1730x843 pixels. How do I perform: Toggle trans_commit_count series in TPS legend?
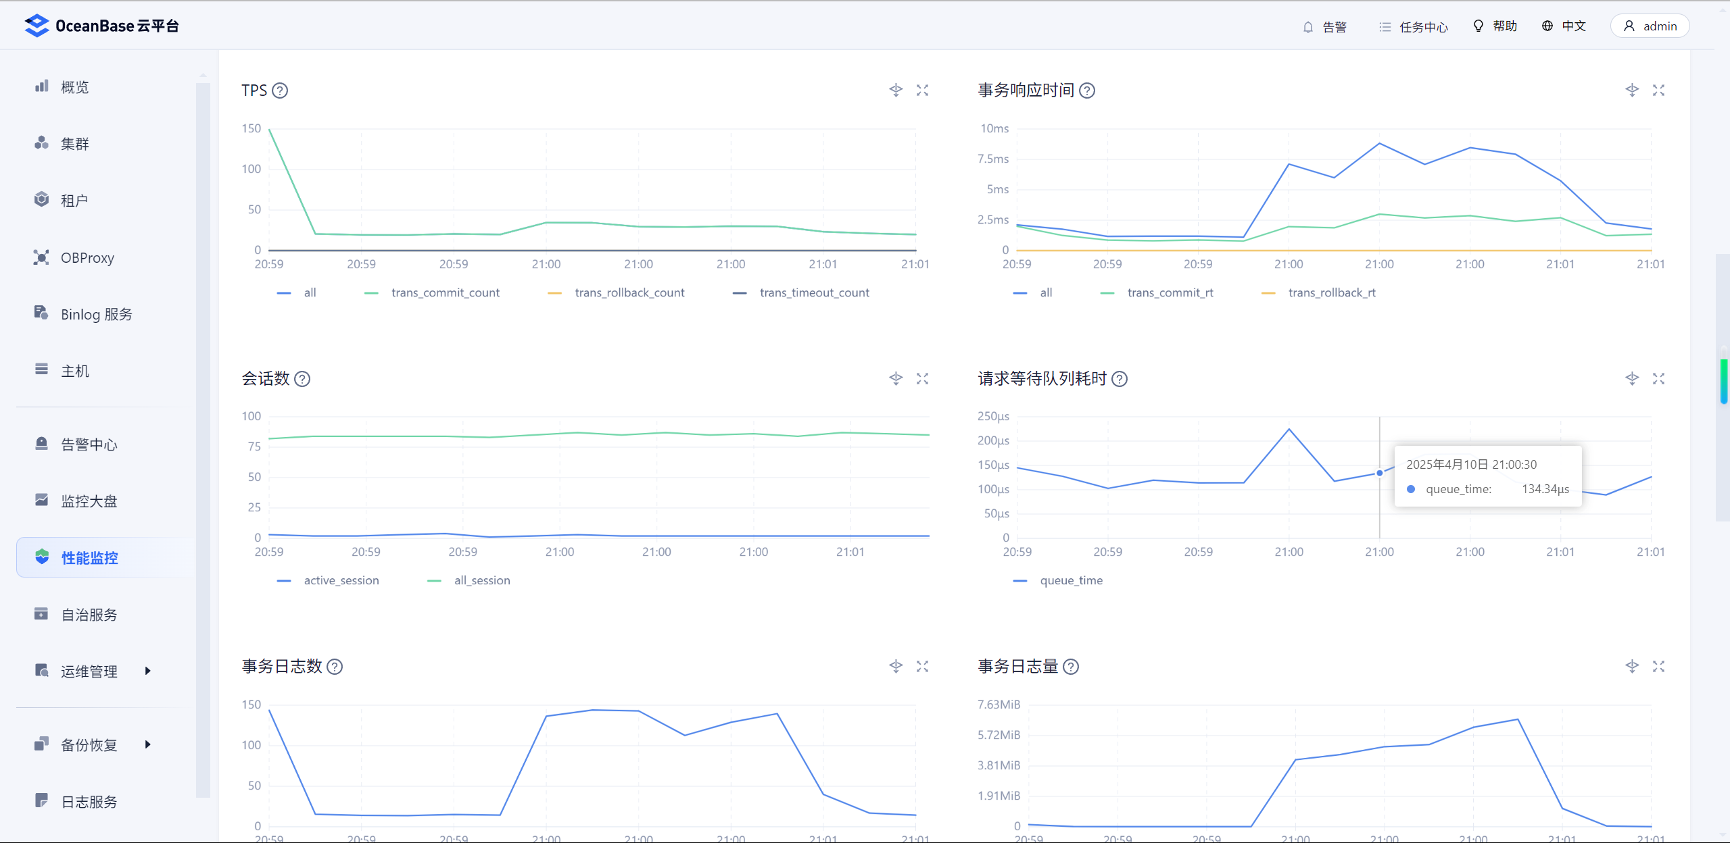445,292
